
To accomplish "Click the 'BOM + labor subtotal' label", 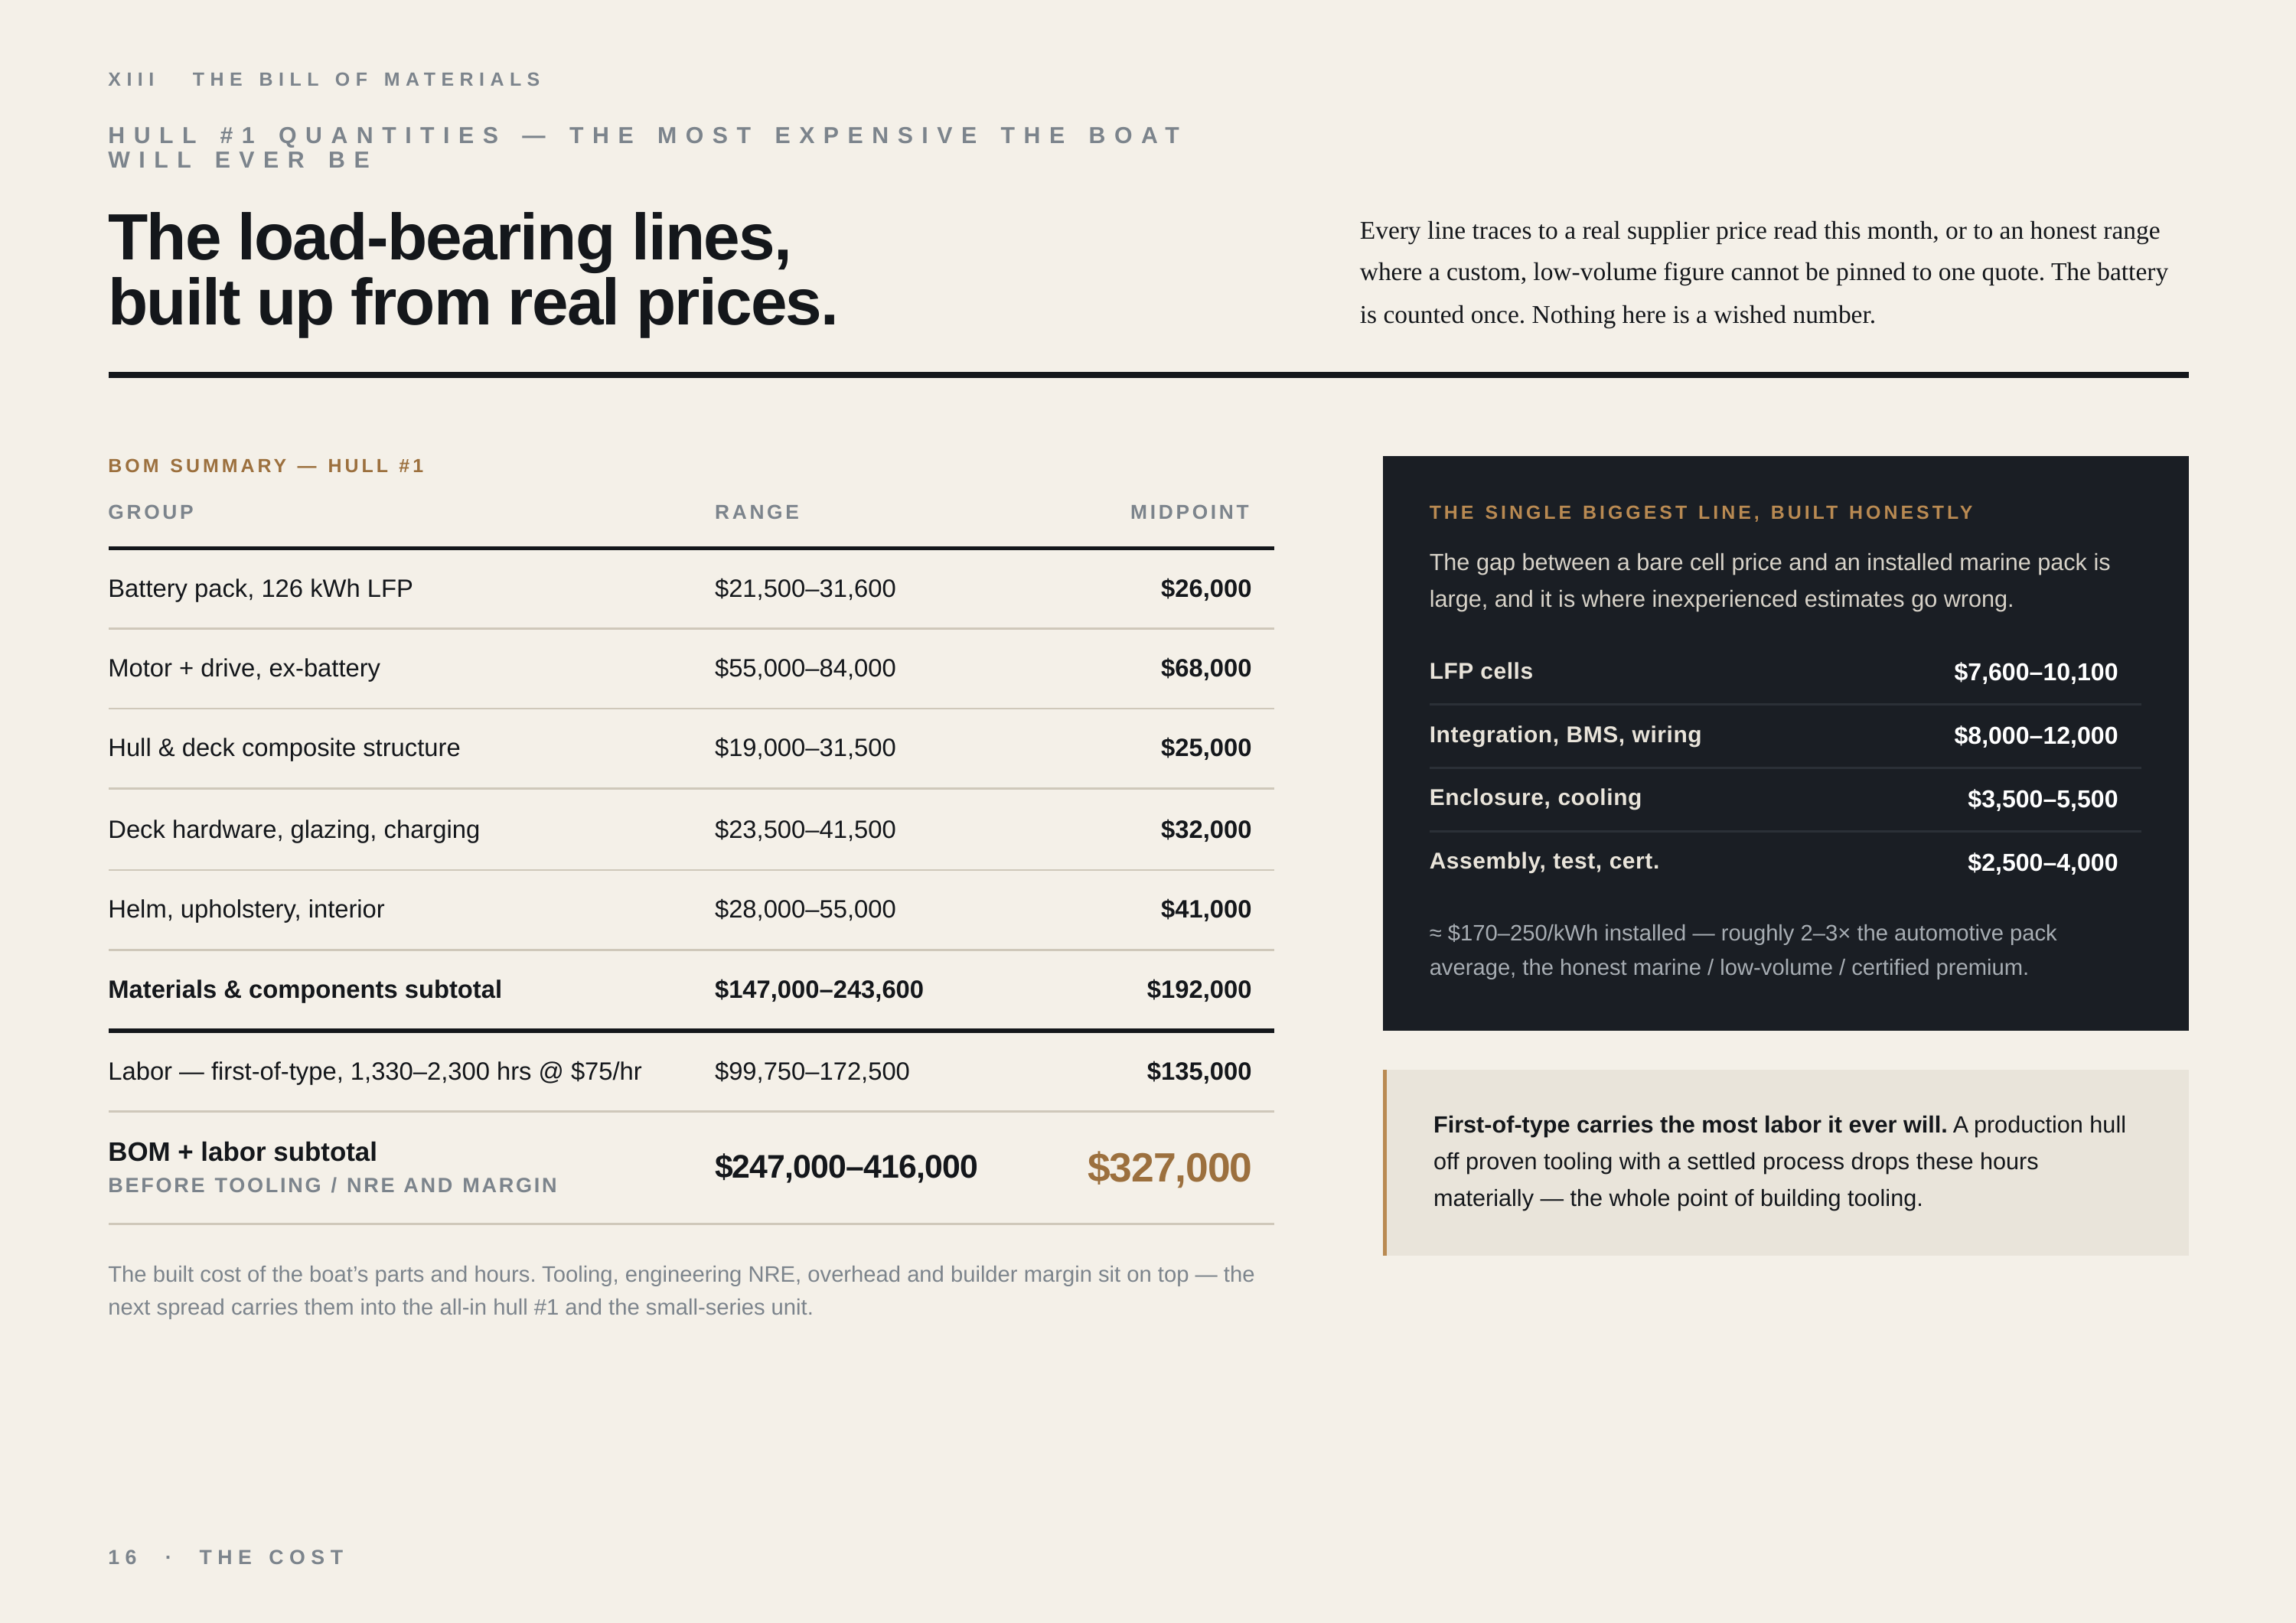I will coord(242,1152).
